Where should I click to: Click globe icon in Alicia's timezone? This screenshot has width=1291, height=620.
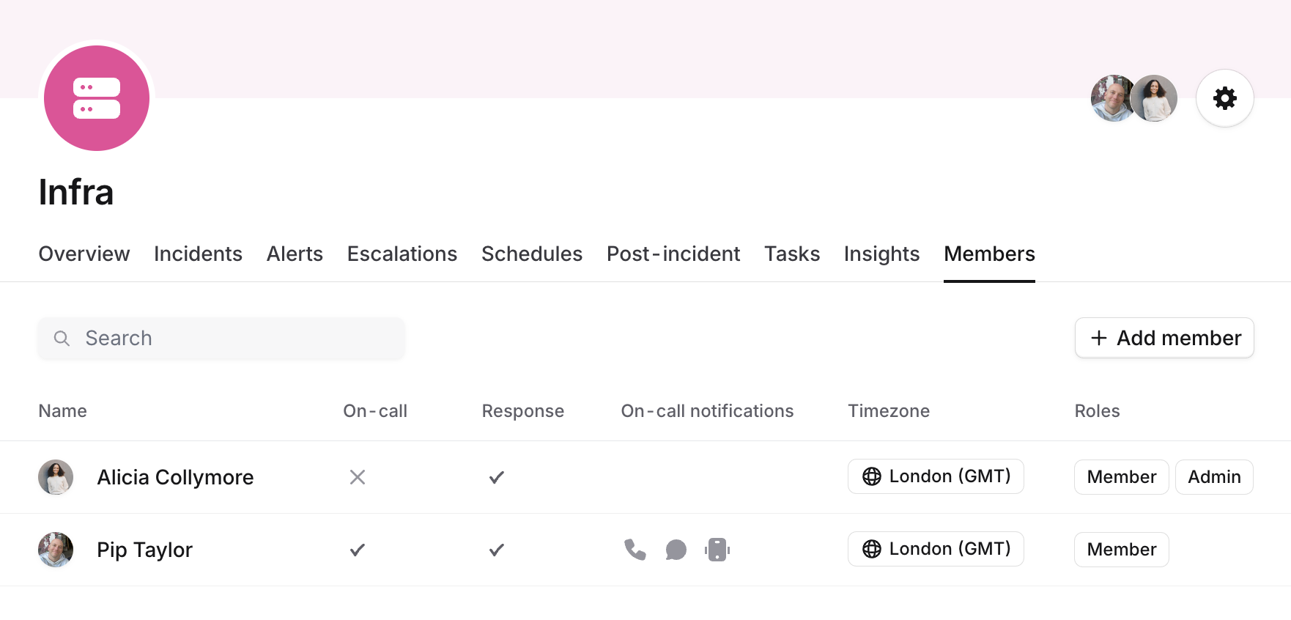click(x=872, y=477)
